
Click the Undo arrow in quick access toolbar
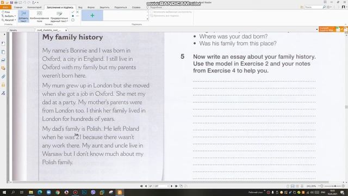24,2
